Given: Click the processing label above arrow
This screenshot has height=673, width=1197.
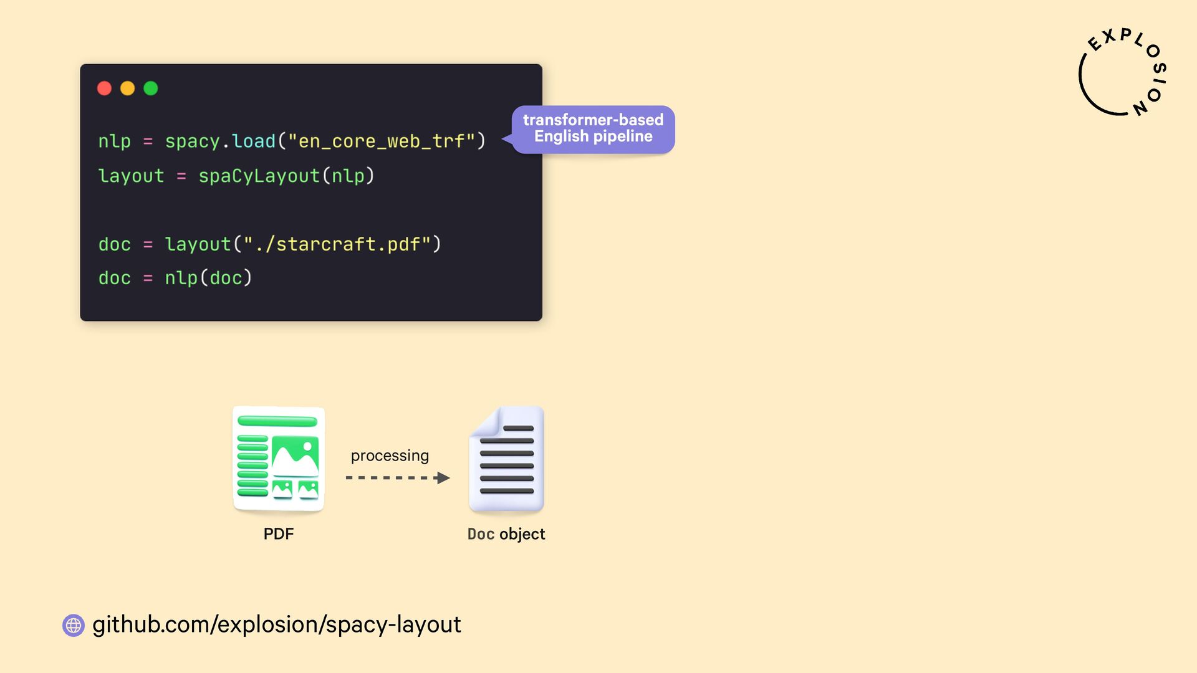Looking at the screenshot, I should [x=390, y=456].
